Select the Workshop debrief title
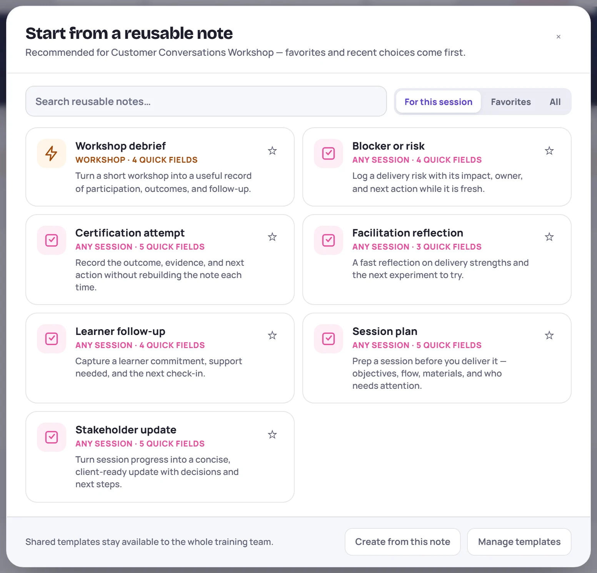597x573 pixels. click(x=120, y=146)
